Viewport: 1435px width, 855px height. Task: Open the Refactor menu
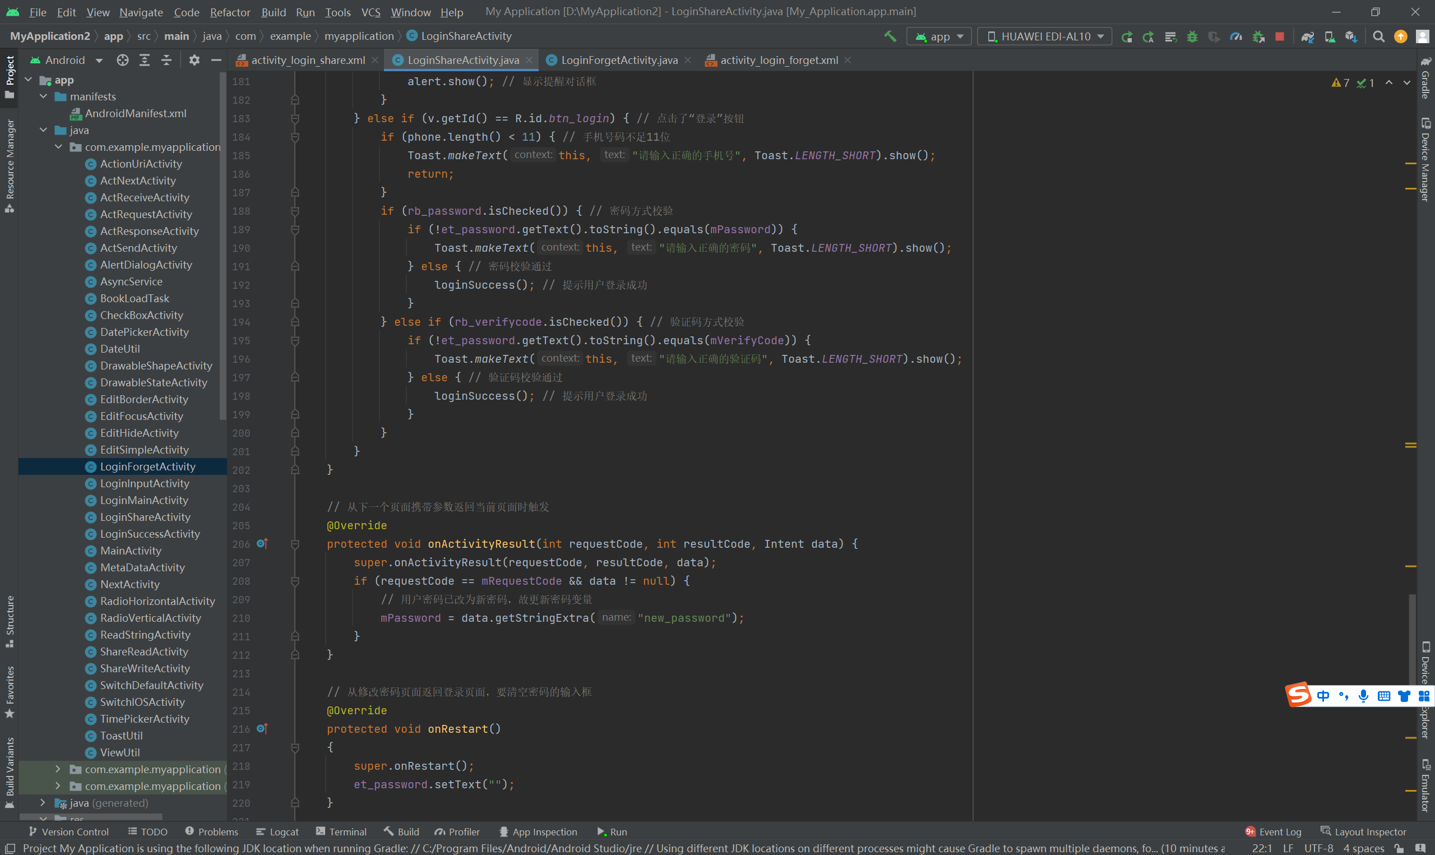[x=230, y=12]
